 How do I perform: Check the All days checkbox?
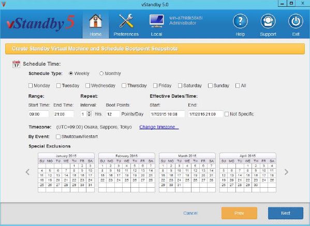[x=238, y=85]
